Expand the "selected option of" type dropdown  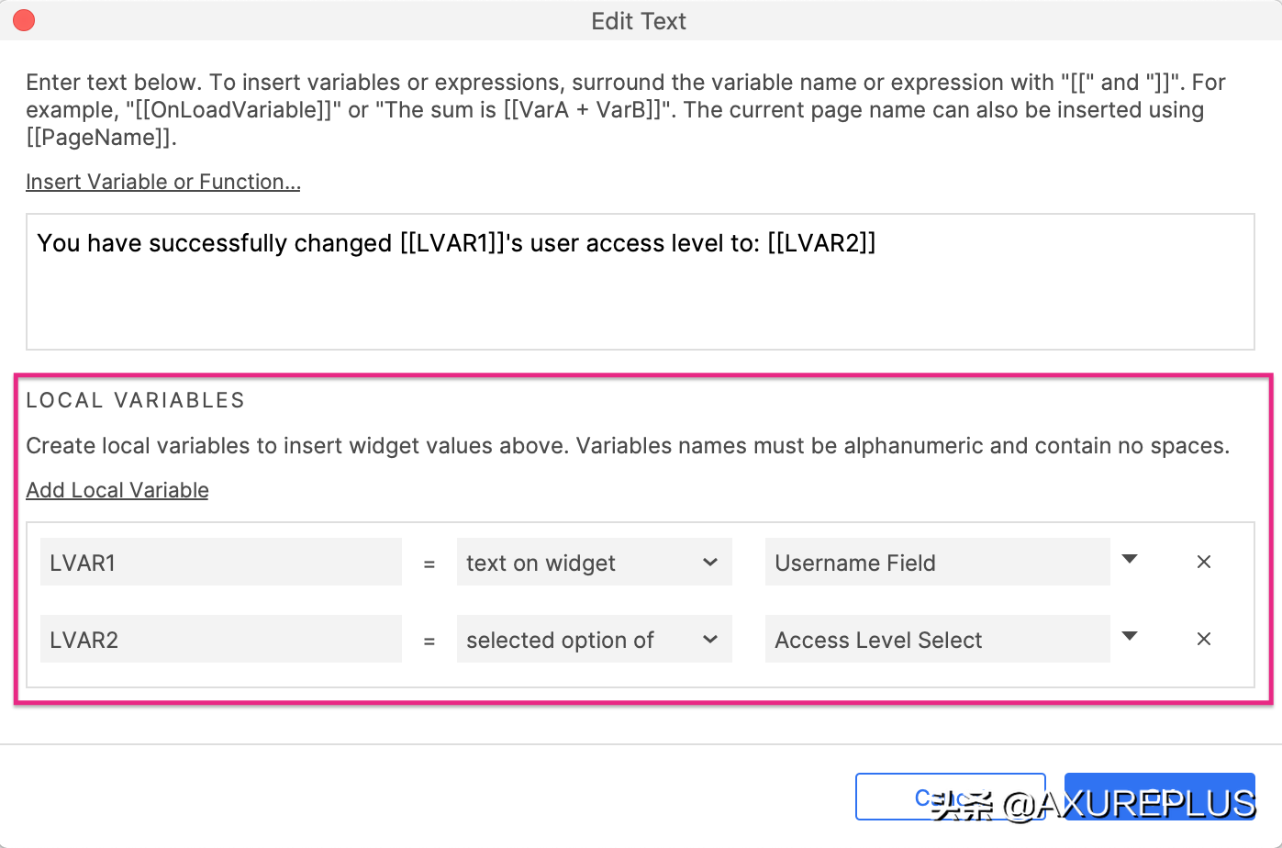click(x=594, y=640)
